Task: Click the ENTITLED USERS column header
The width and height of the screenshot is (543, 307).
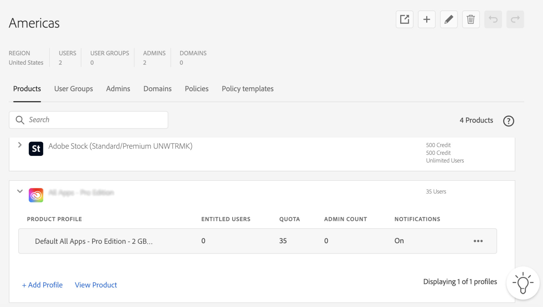Action: tap(226, 219)
